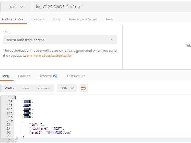The width and height of the screenshot is (191, 143).
Task: Expand the folded object on line 22
Action: pos(12,117)
